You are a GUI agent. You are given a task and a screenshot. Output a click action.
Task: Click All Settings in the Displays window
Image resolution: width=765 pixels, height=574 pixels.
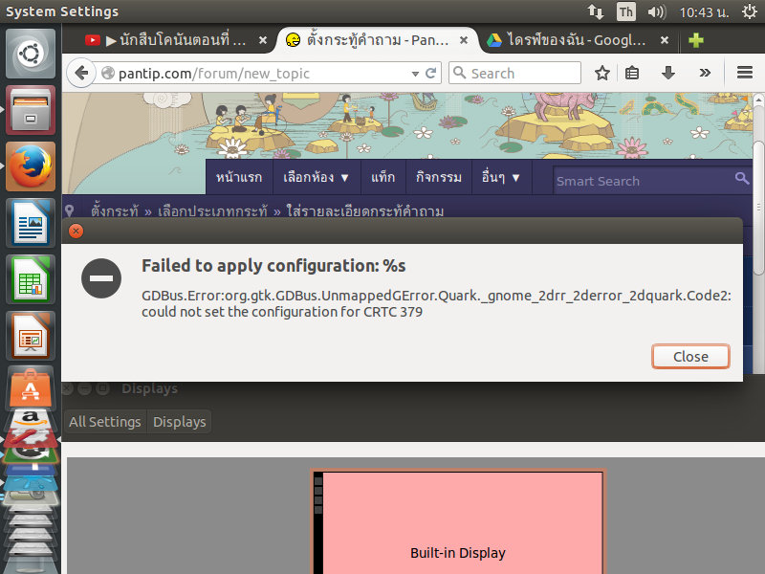(105, 422)
